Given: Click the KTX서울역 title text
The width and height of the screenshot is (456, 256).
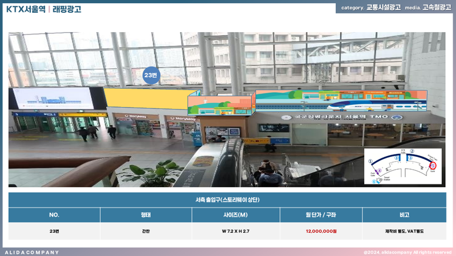Looking at the screenshot, I should pyautogui.click(x=26, y=9).
